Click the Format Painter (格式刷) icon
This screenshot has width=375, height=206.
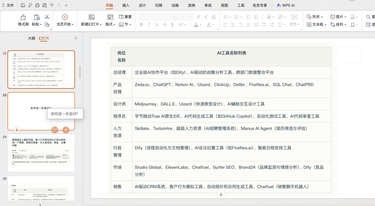(x=23, y=17)
